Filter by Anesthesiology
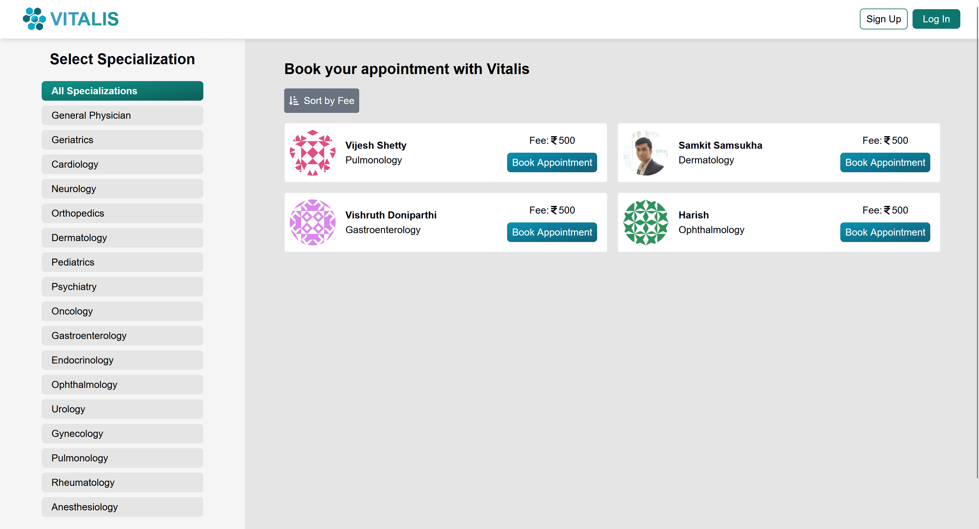979x529 pixels. tap(122, 507)
